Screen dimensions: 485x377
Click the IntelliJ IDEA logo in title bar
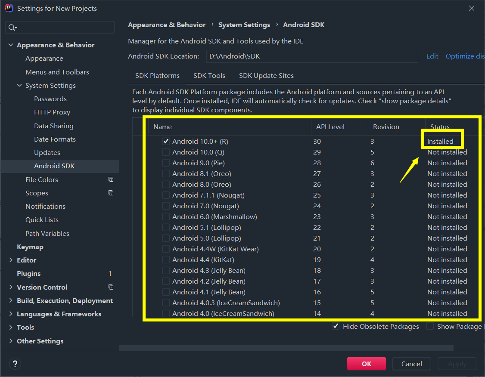pos(9,8)
